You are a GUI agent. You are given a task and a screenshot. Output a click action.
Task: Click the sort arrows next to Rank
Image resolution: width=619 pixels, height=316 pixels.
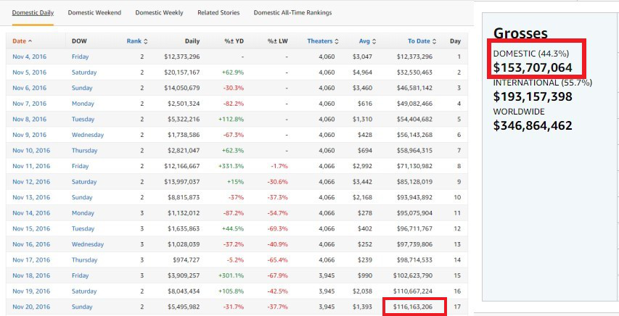tap(146, 41)
